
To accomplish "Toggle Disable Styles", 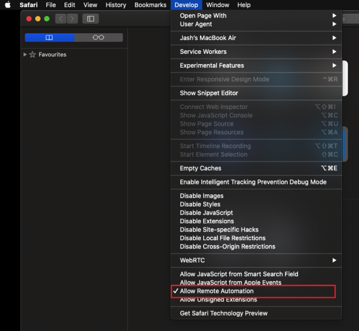I will tap(256, 204).
